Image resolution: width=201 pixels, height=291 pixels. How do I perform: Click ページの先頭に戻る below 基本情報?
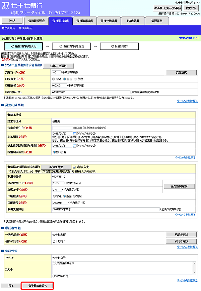185,158
